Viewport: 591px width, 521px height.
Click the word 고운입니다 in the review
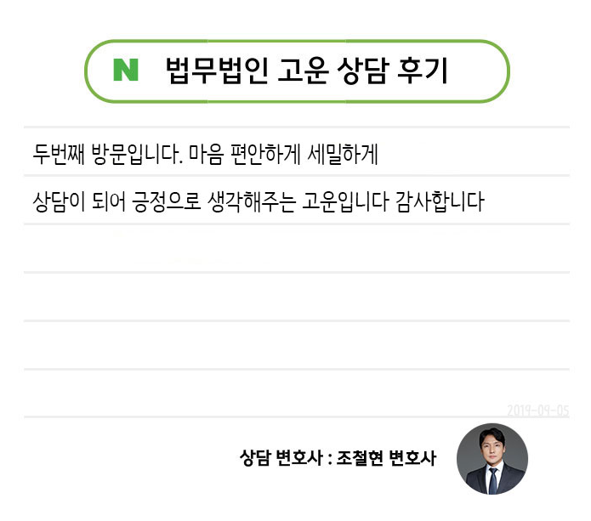pos(346,203)
